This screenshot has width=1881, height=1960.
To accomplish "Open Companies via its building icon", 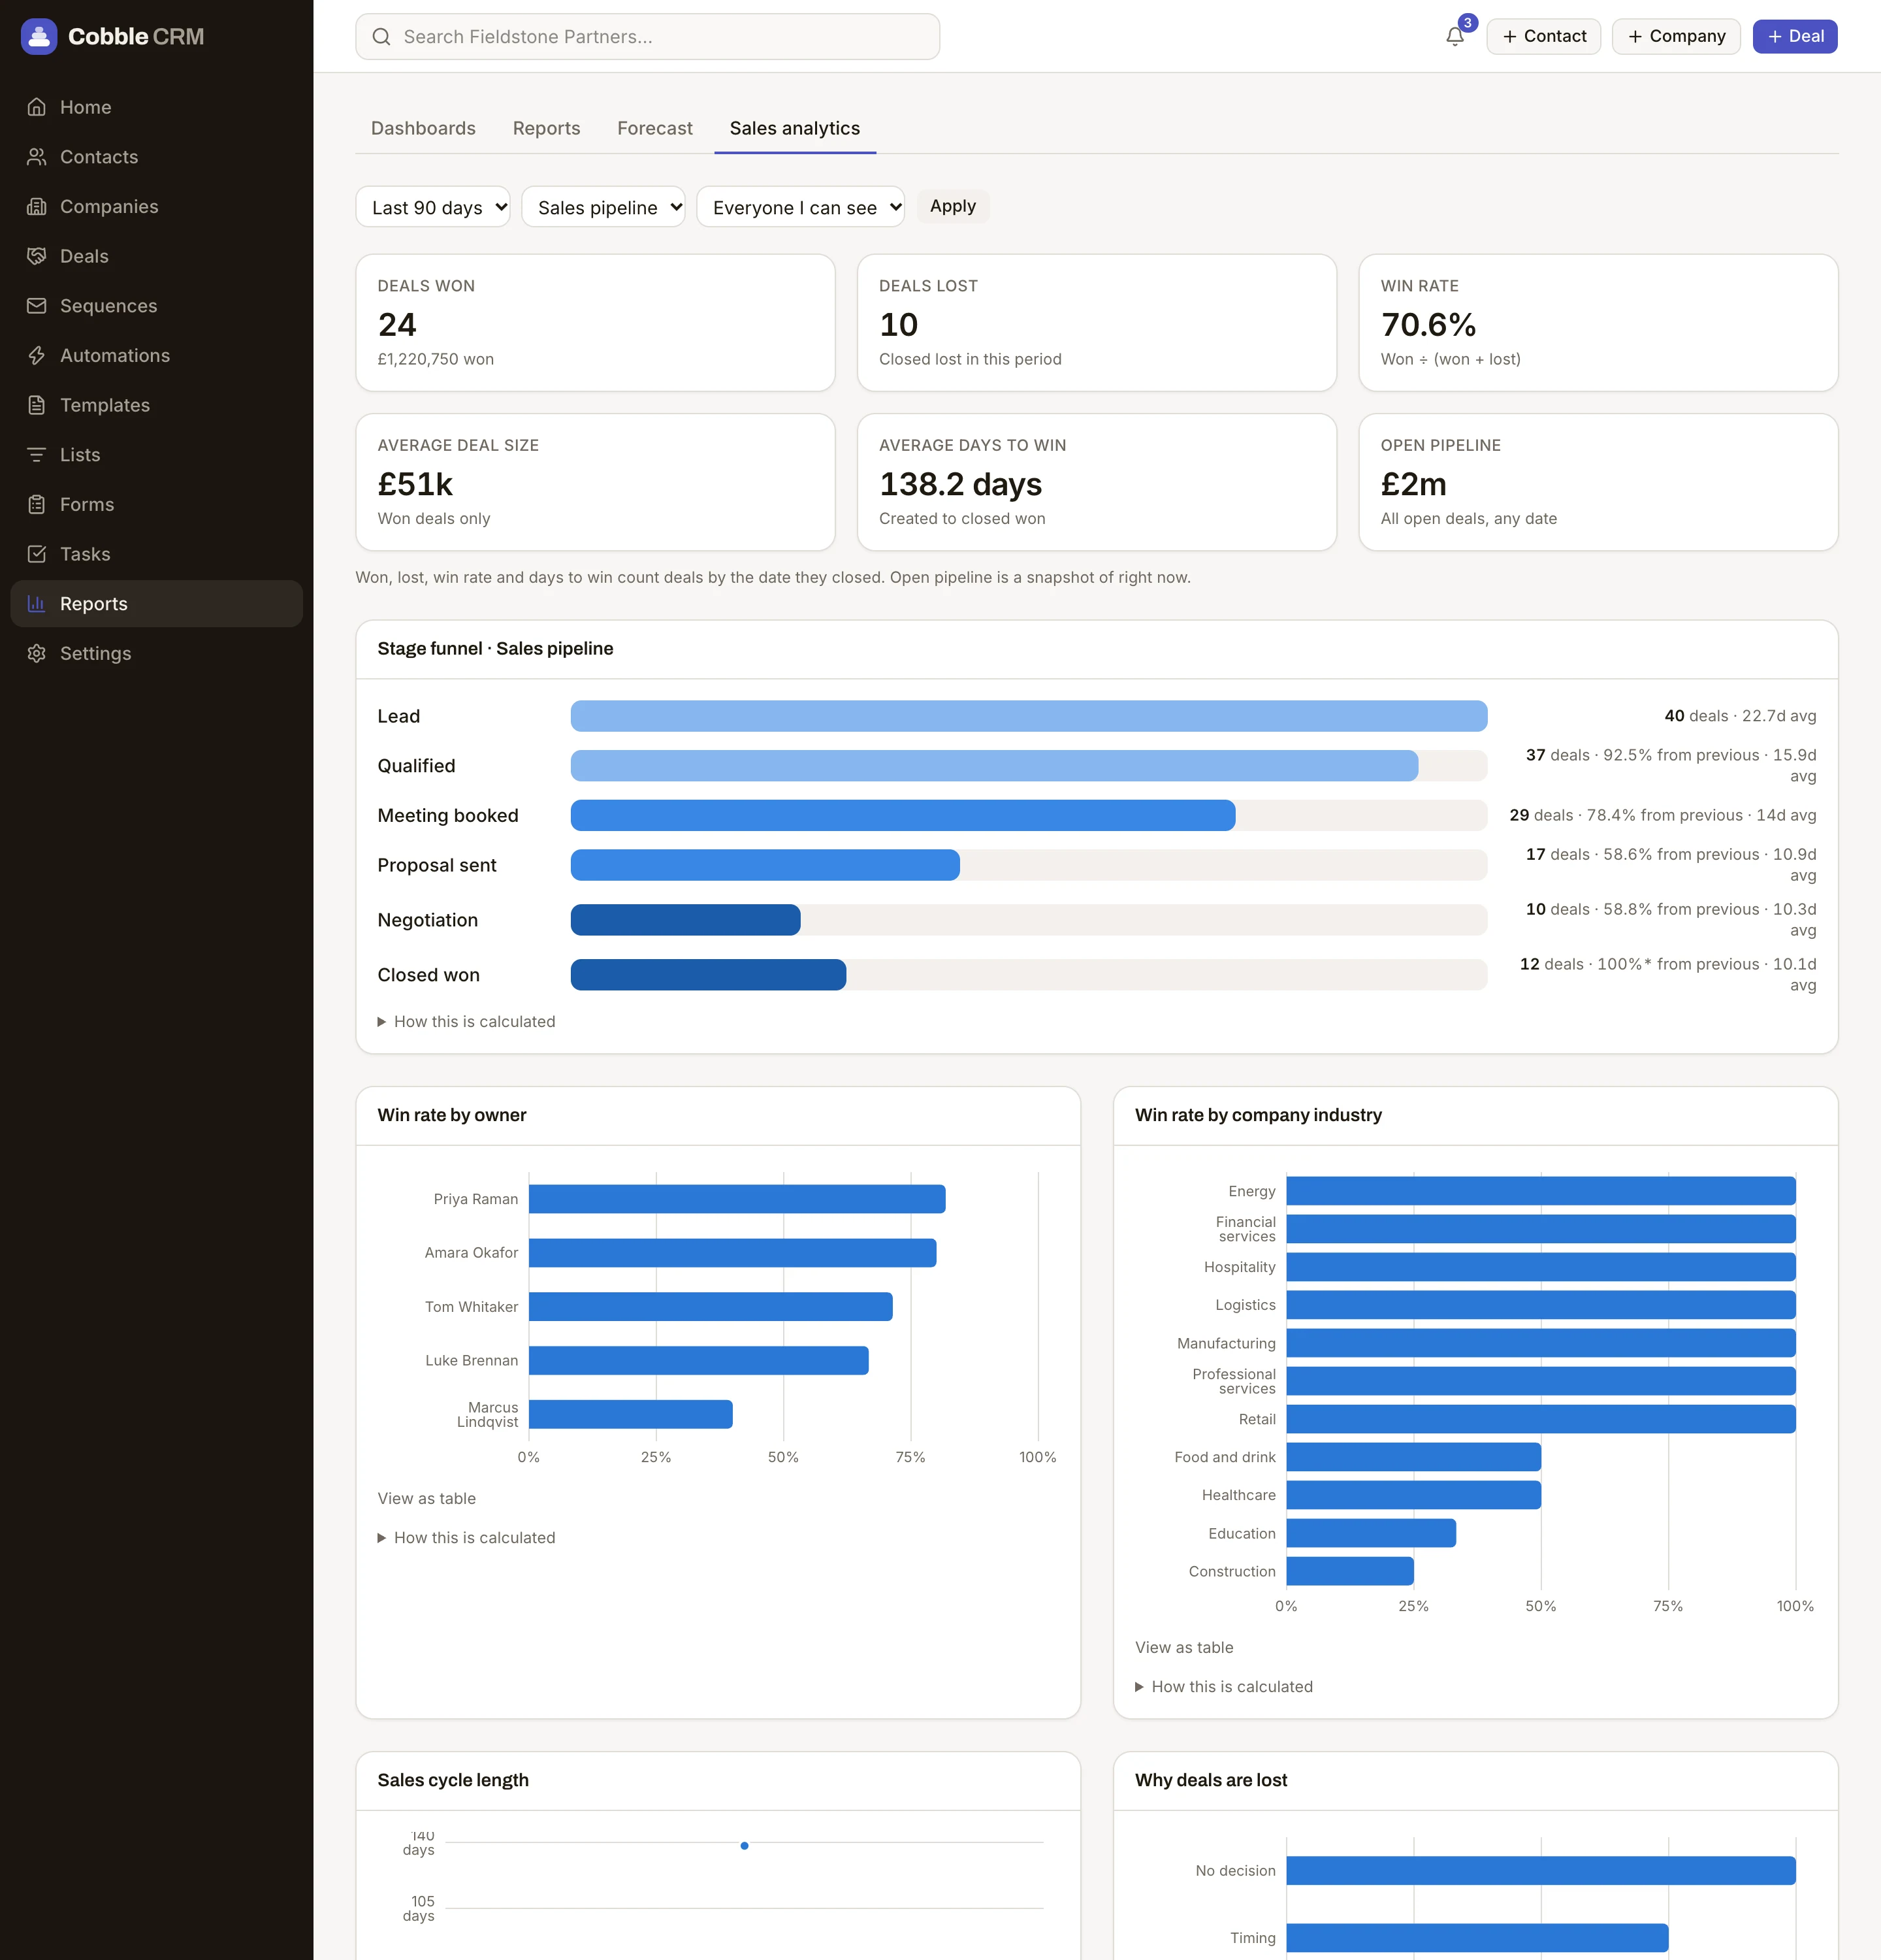I will tap(37, 206).
